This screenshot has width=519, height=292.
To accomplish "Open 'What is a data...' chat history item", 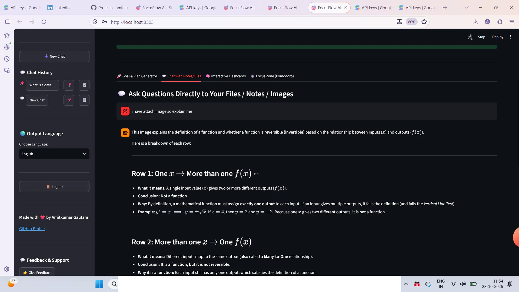I will click(42, 85).
